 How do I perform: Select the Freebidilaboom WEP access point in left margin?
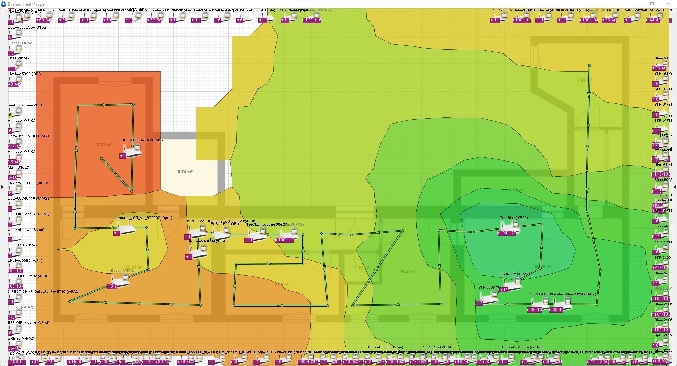point(16,112)
